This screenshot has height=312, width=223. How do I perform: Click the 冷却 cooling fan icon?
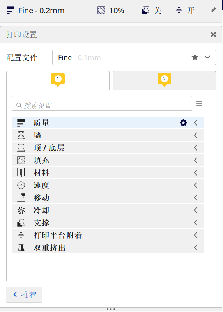[x=21, y=210]
